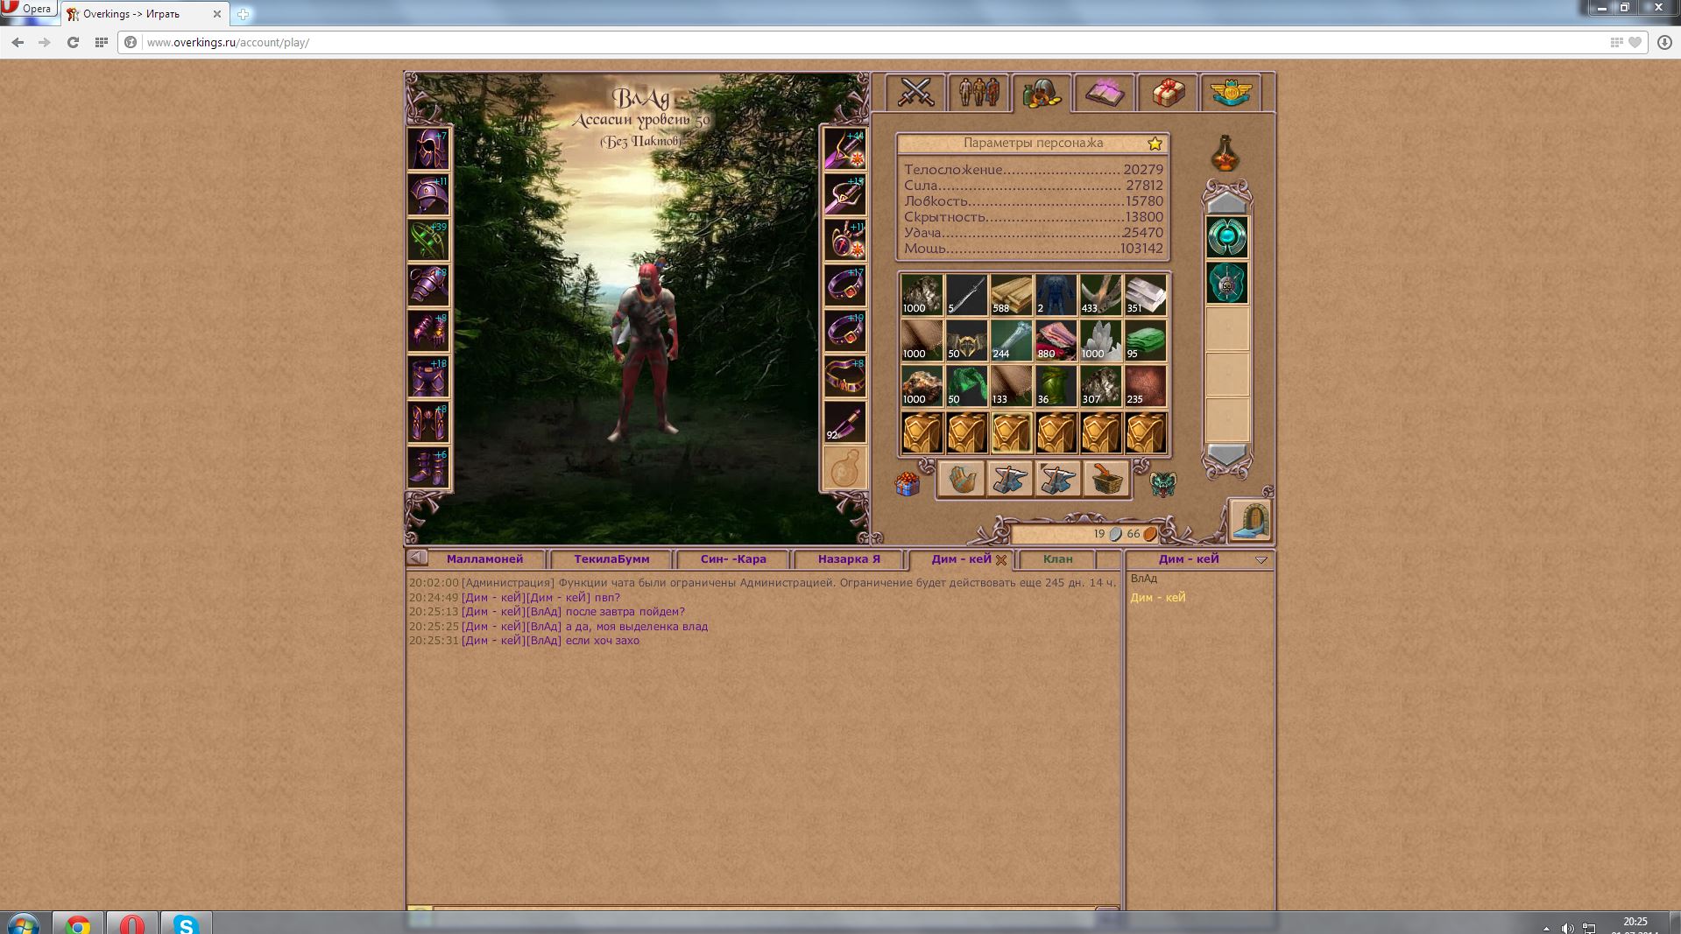Viewport: 1681px width, 934px height.
Task: Open a new browser tab
Action: coord(243,14)
